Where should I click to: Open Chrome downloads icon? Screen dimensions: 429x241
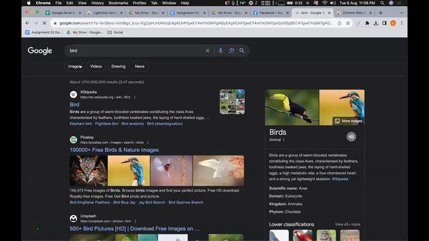[x=376, y=23]
